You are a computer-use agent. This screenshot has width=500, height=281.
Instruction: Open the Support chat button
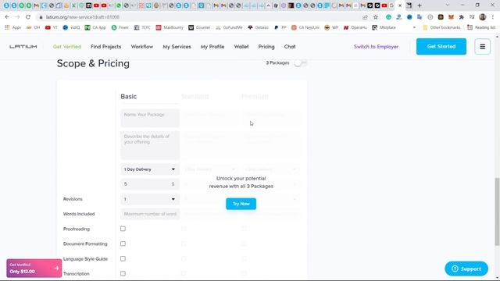point(466,269)
